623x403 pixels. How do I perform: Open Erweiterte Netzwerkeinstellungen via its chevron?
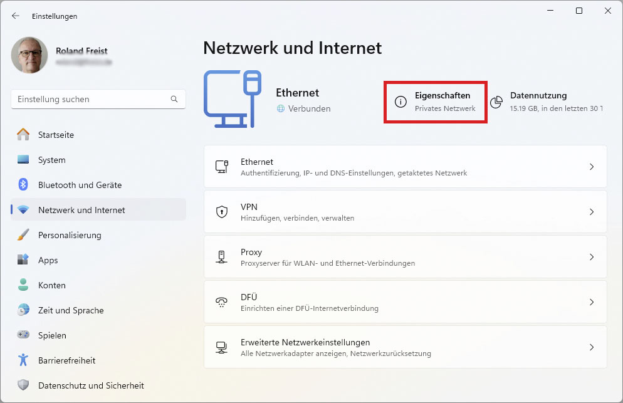click(591, 347)
